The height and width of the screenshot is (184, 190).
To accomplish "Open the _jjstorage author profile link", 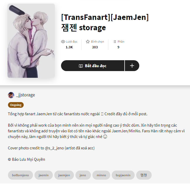I will pos(25,95).
